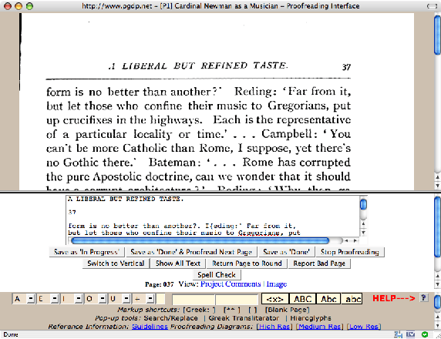The image size is (441, 339).
Task: Open the Low Res proofreading diagram
Action: (x=364, y=327)
